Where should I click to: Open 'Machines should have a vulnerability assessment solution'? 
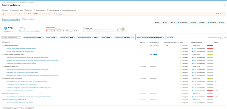[x=21, y=49]
